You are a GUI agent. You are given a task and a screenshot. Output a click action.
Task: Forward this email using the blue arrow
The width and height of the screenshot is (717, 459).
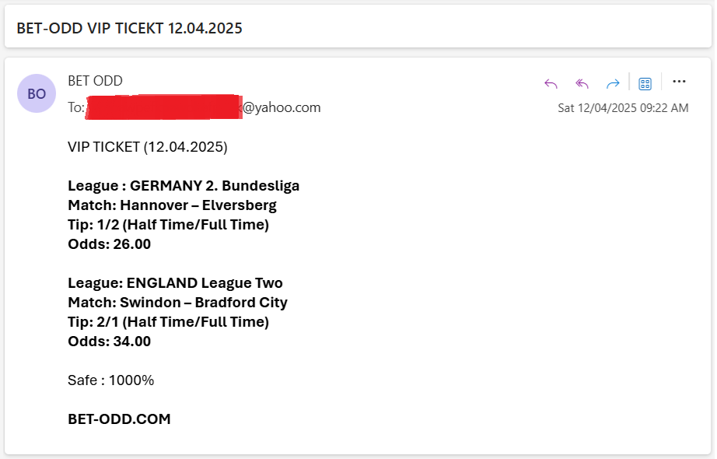coord(613,84)
